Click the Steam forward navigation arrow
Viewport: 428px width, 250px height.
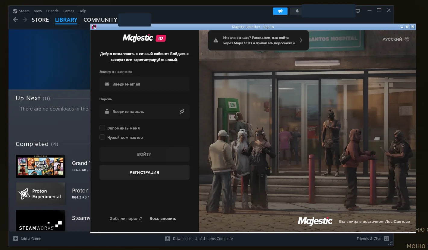(25, 20)
